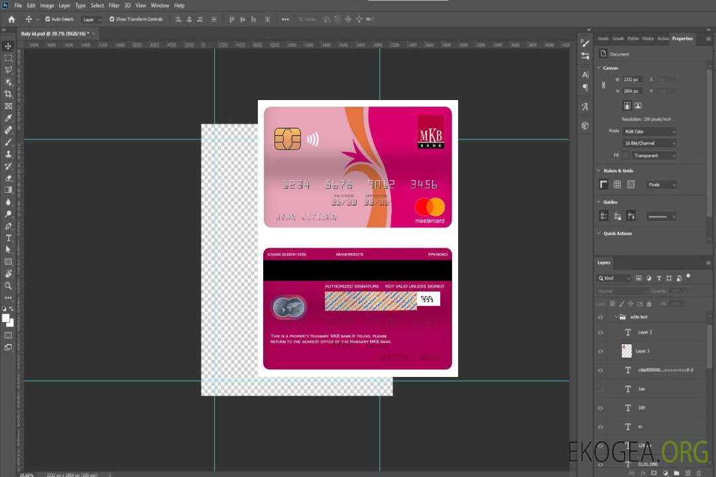Select the Pen tool
Screen dimensions: 716x477
[x=8, y=226]
